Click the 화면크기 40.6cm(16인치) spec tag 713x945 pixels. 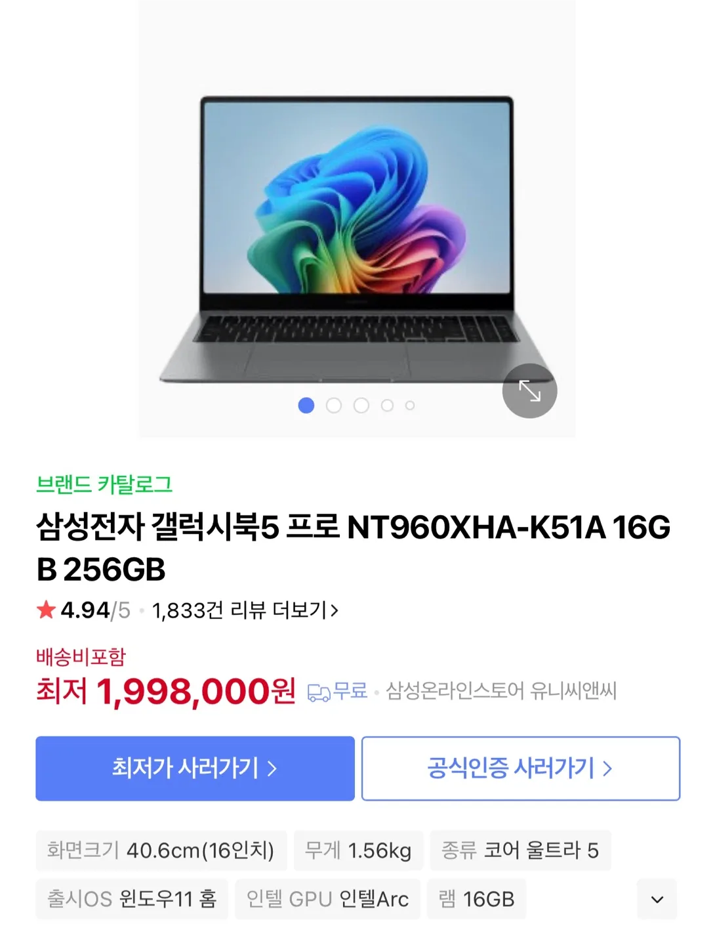(x=161, y=850)
